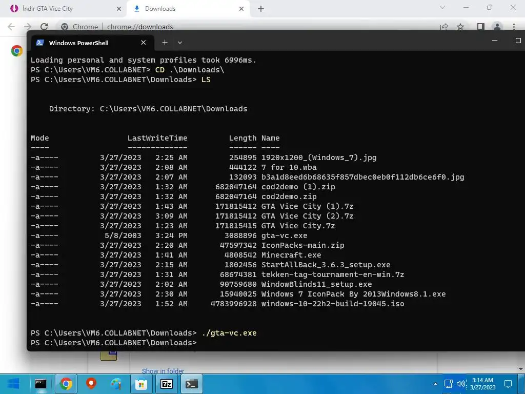The height and width of the screenshot is (394, 525).
Task: Click the Directory path line
Action: point(148,109)
